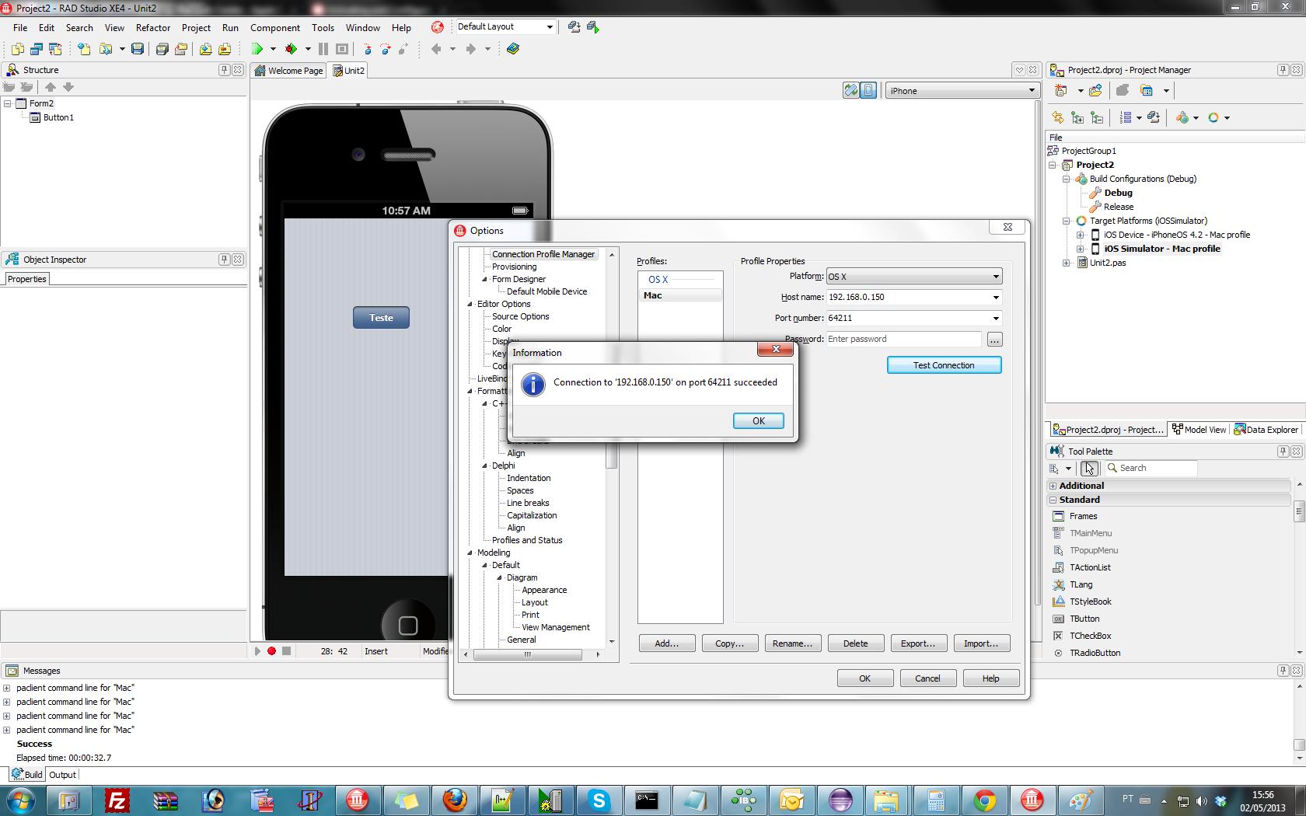Click the Pause program icon
This screenshot has height=816, width=1306.
pyautogui.click(x=323, y=49)
